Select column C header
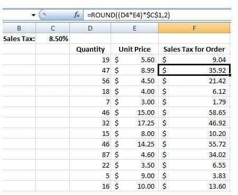The height and width of the screenshot is (195, 238). click(x=53, y=28)
